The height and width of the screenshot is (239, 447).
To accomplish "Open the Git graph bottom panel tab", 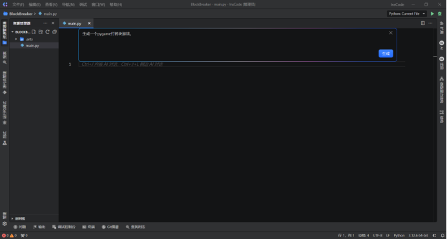I will (x=110, y=227).
